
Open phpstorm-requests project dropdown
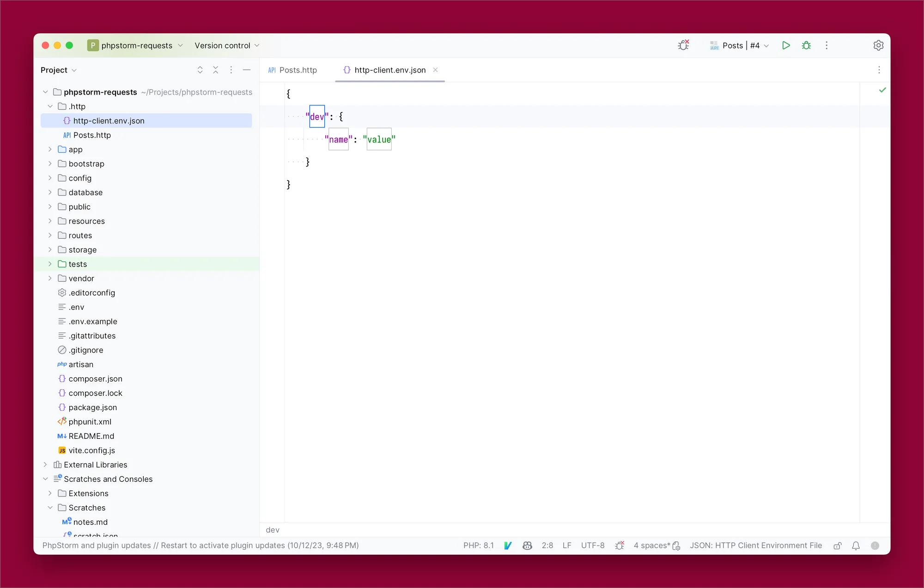click(135, 45)
